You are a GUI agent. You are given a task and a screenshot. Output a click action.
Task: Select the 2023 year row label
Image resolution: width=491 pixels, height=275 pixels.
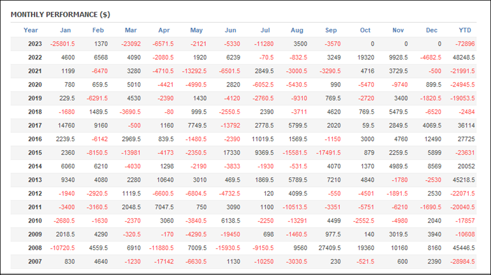35,44
